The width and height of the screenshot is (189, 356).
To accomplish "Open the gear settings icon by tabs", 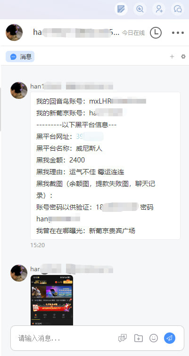I will tap(183, 57).
